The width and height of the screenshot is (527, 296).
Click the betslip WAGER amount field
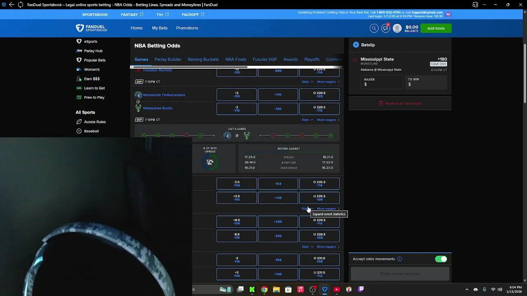pos(382,82)
